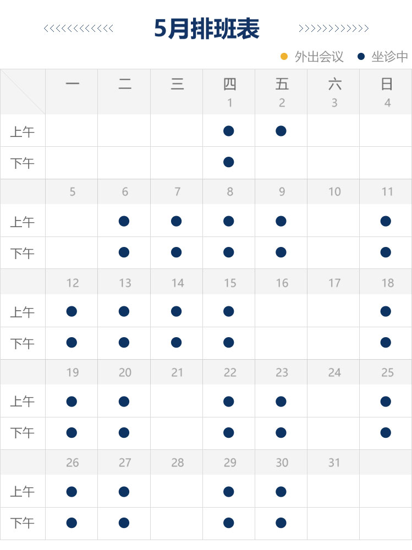Click the May 2 morning clinic dot
The image size is (412, 550).
[281, 131]
